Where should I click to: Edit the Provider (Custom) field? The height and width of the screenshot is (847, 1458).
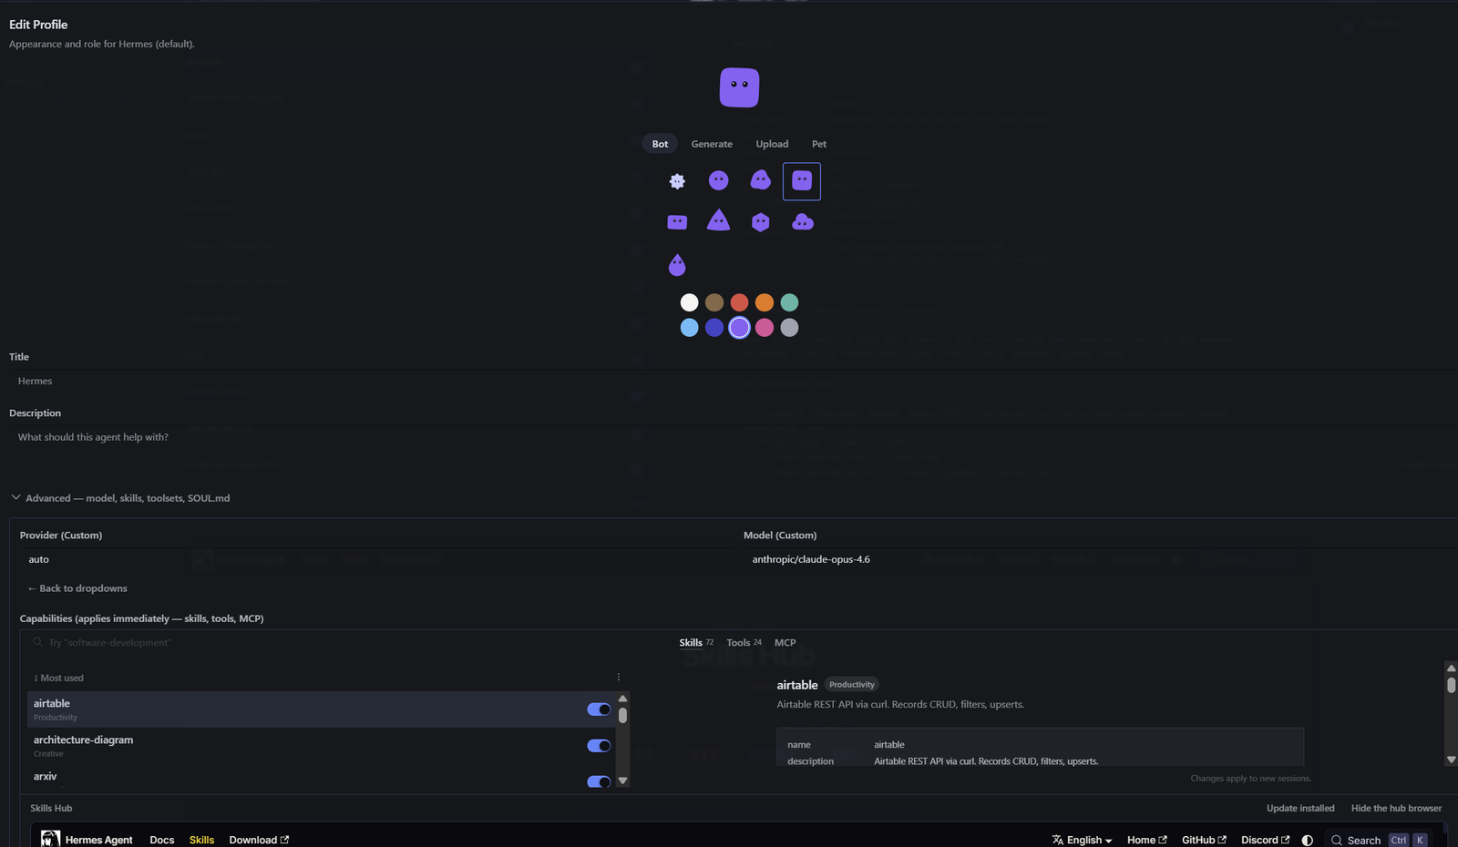[x=375, y=559]
